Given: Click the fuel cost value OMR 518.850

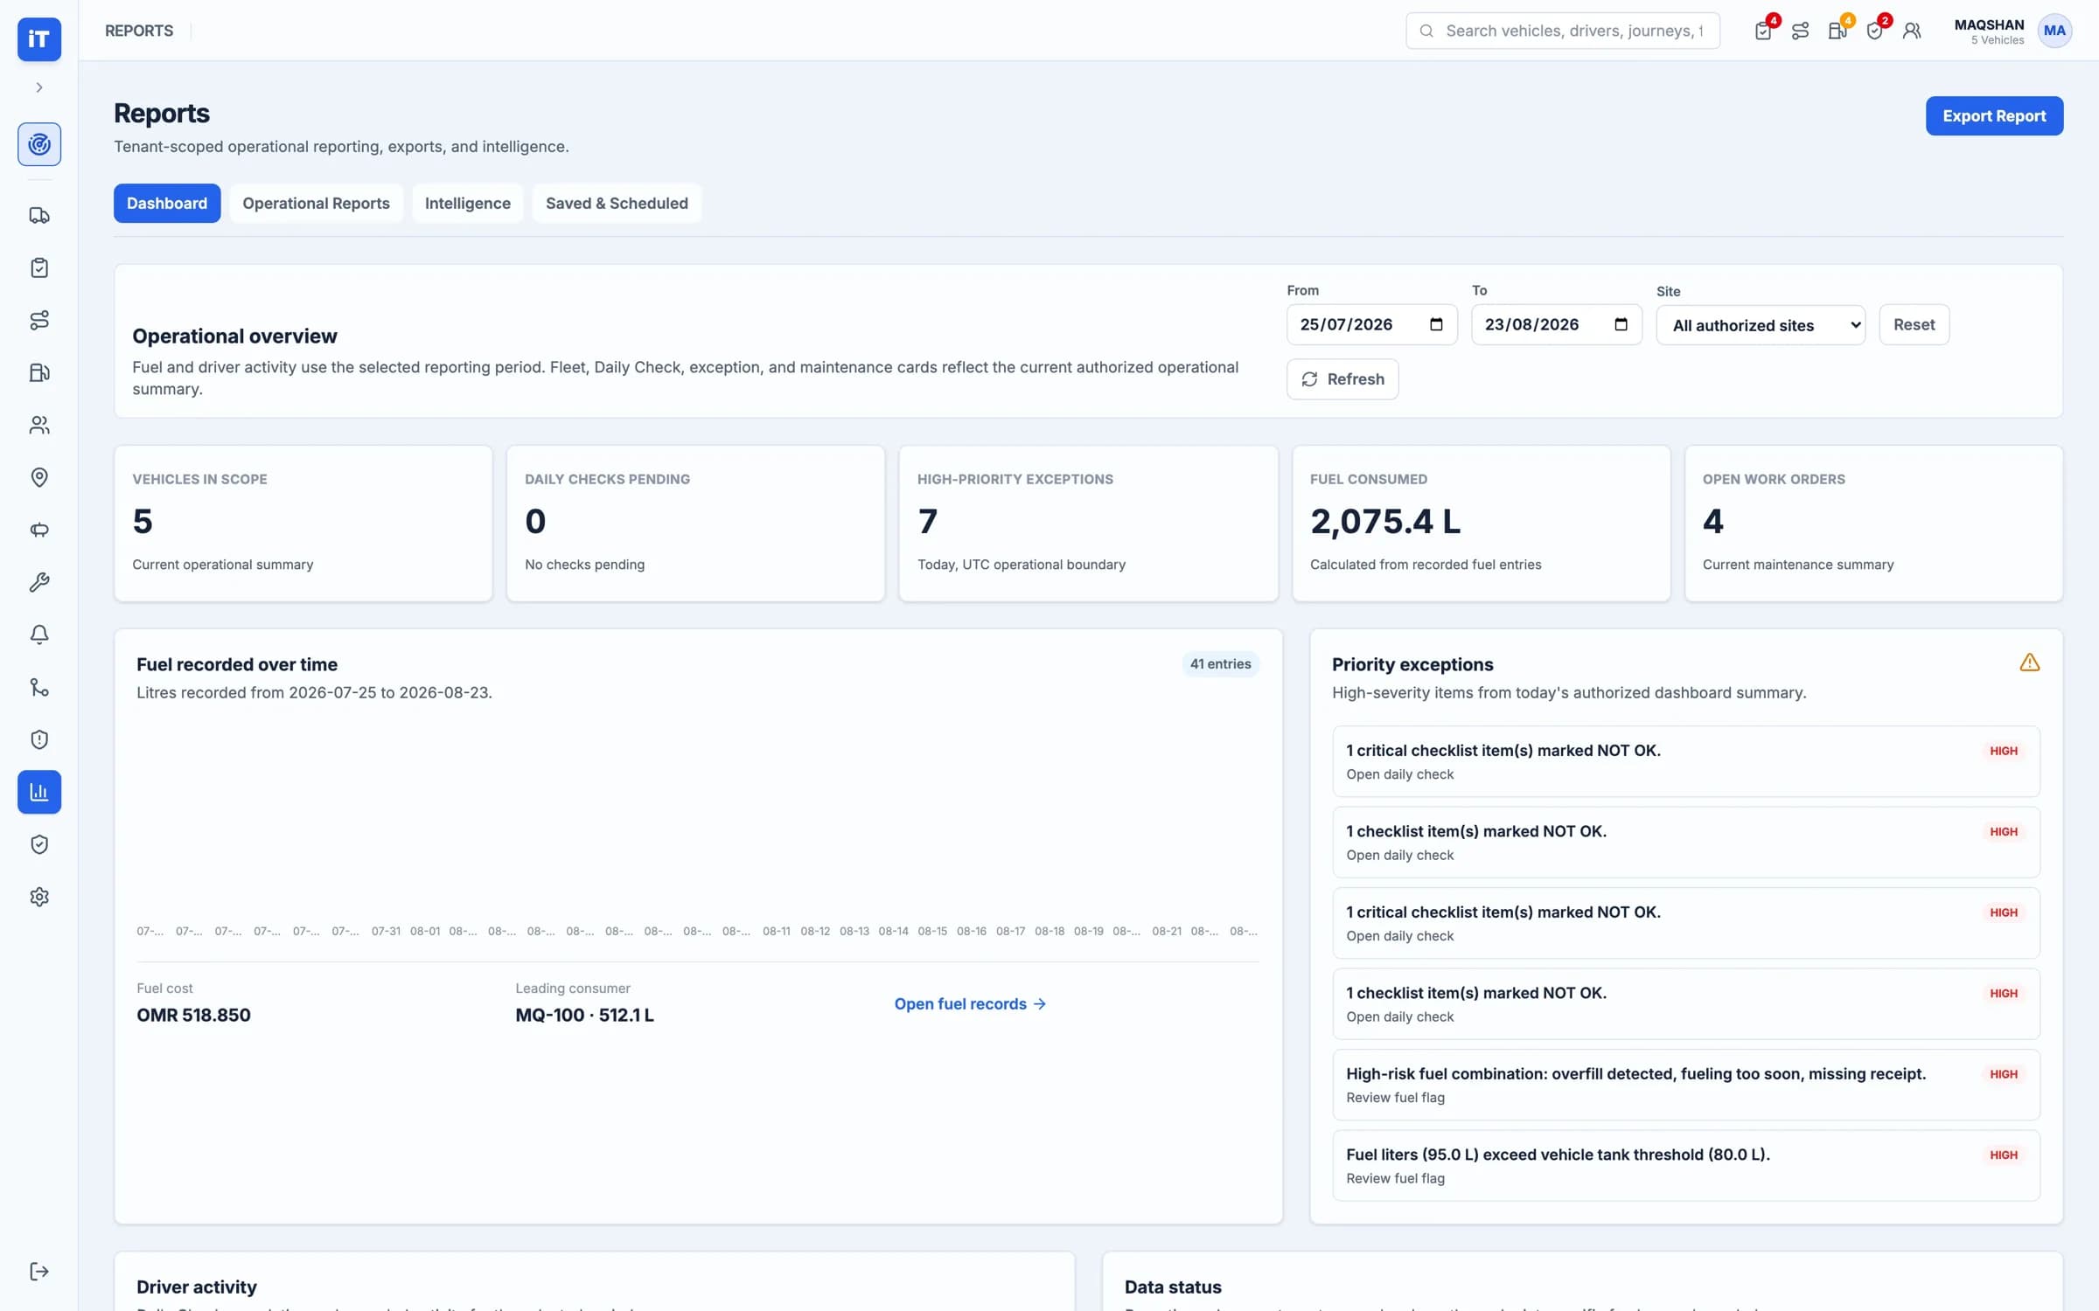Looking at the screenshot, I should tap(193, 1015).
